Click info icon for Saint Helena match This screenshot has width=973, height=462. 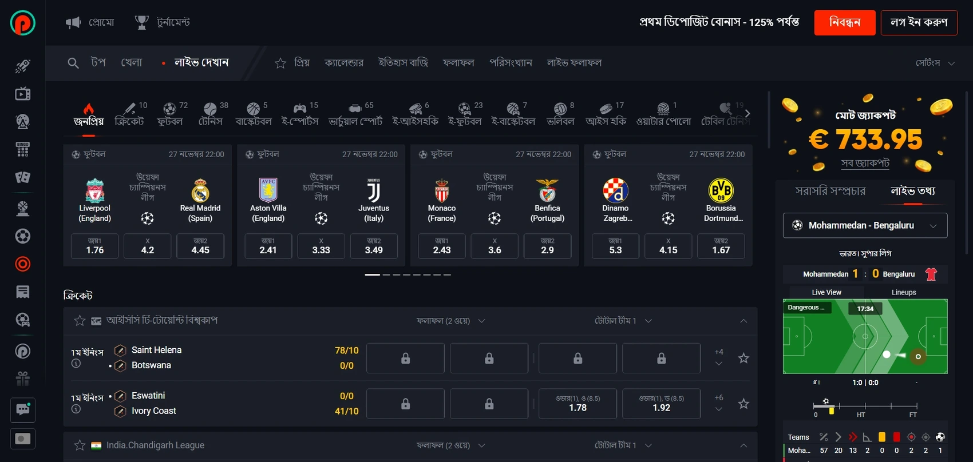(x=76, y=364)
